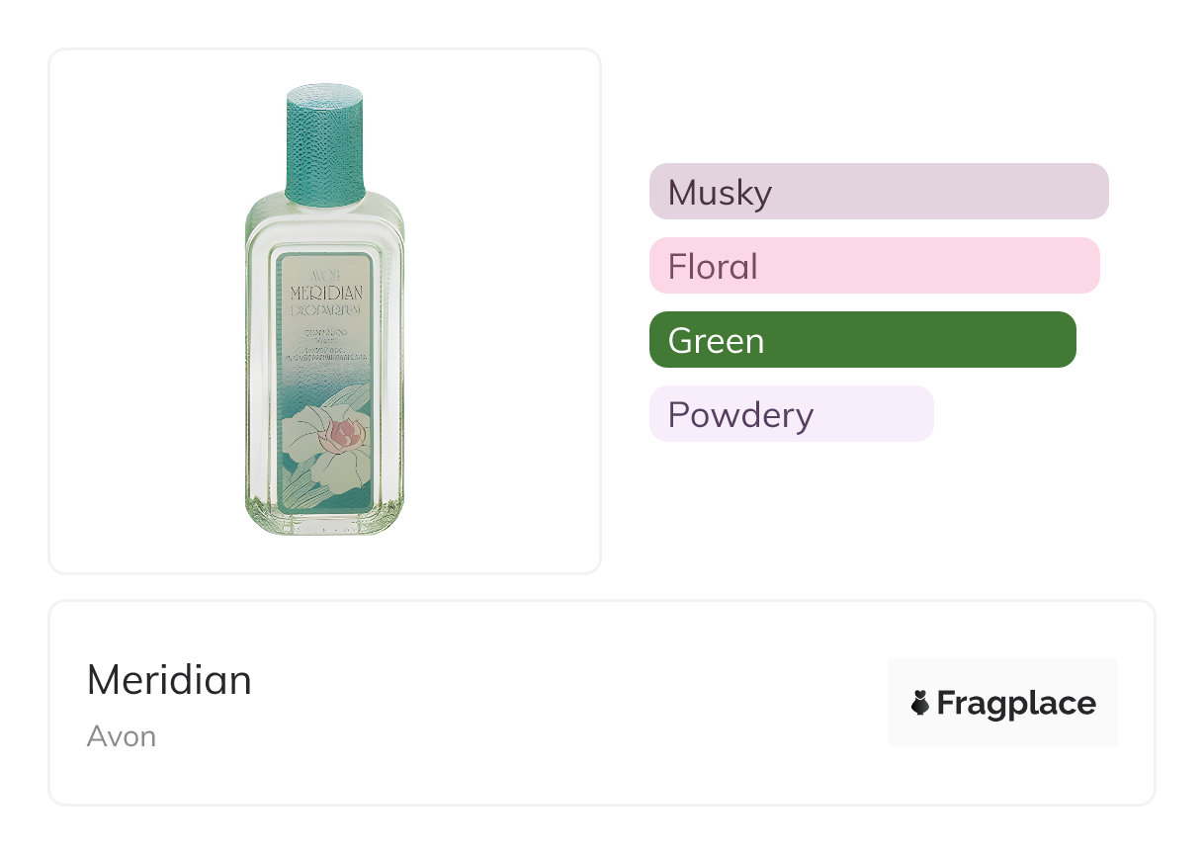Select the Powdery accord bar

pos(791,414)
